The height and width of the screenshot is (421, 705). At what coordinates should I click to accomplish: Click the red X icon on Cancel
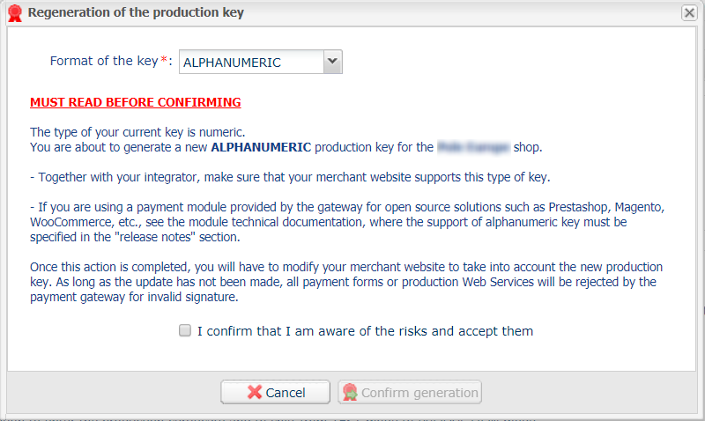click(255, 392)
